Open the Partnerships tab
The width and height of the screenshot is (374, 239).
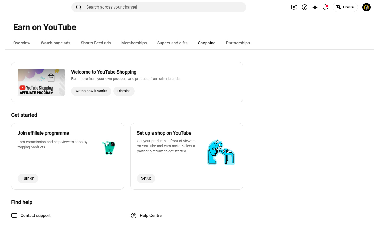coord(238,43)
